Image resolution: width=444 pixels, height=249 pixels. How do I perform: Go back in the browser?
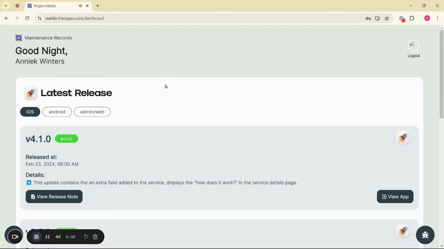[6, 18]
